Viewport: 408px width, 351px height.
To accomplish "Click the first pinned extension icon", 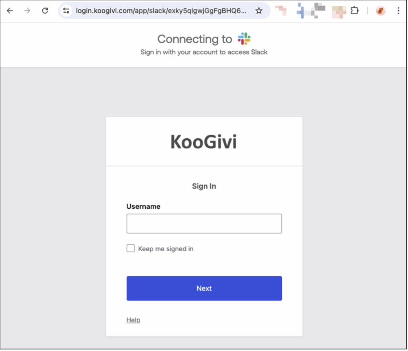I will coord(281,11).
